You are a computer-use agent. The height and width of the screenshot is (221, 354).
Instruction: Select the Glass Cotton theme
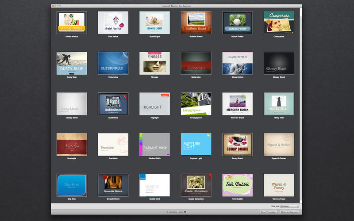click(238, 63)
